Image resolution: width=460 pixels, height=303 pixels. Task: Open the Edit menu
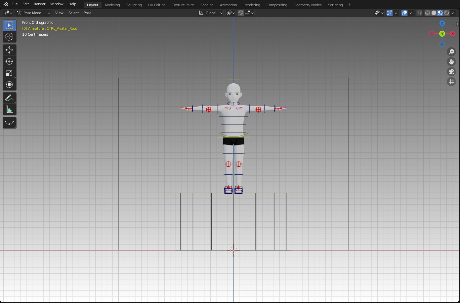(26, 4)
